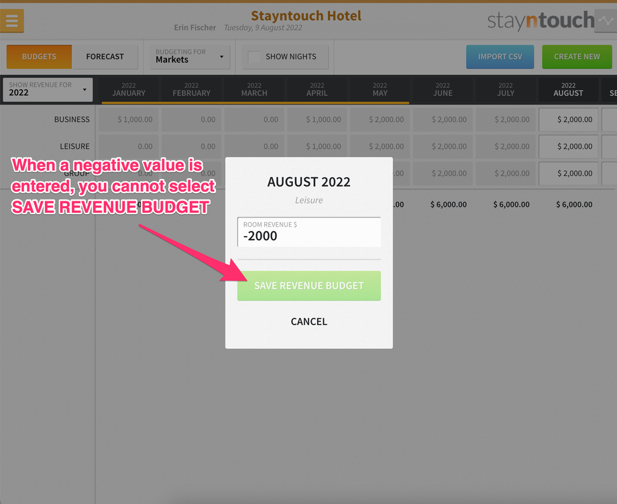Screen dimensions: 617x504
Task: Select the 2022 MAY column header
Action: (x=380, y=89)
